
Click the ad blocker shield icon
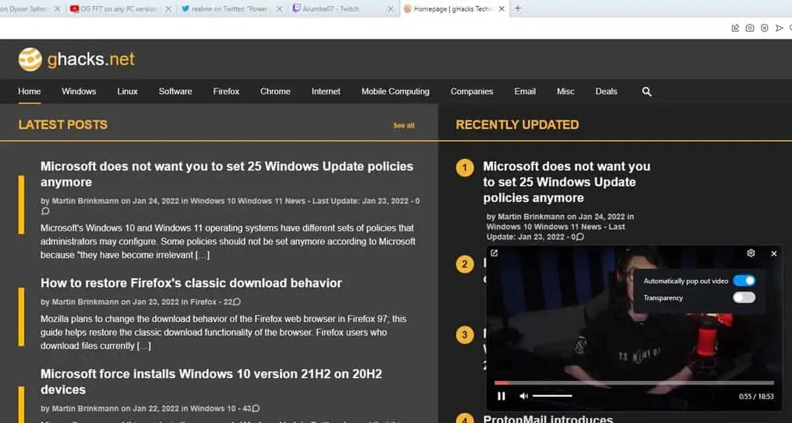(764, 28)
